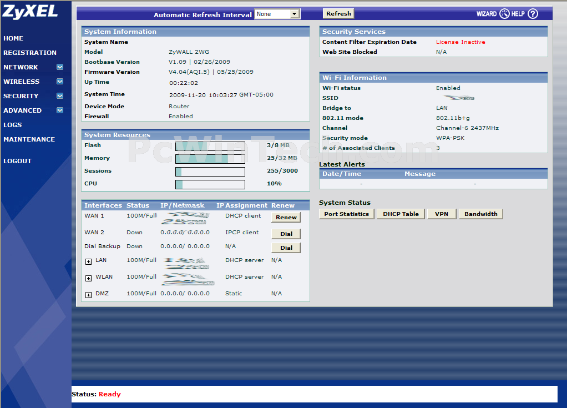Open REGISTRATION page
The height and width of the screenshot is (408, 567).
click(x=30, y=53)
